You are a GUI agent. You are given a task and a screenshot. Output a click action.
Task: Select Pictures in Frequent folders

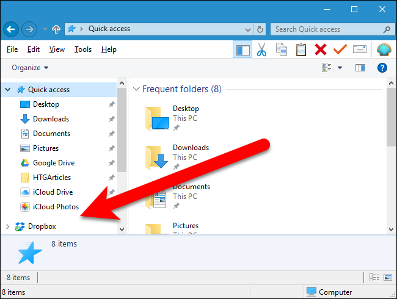[186, 226]
